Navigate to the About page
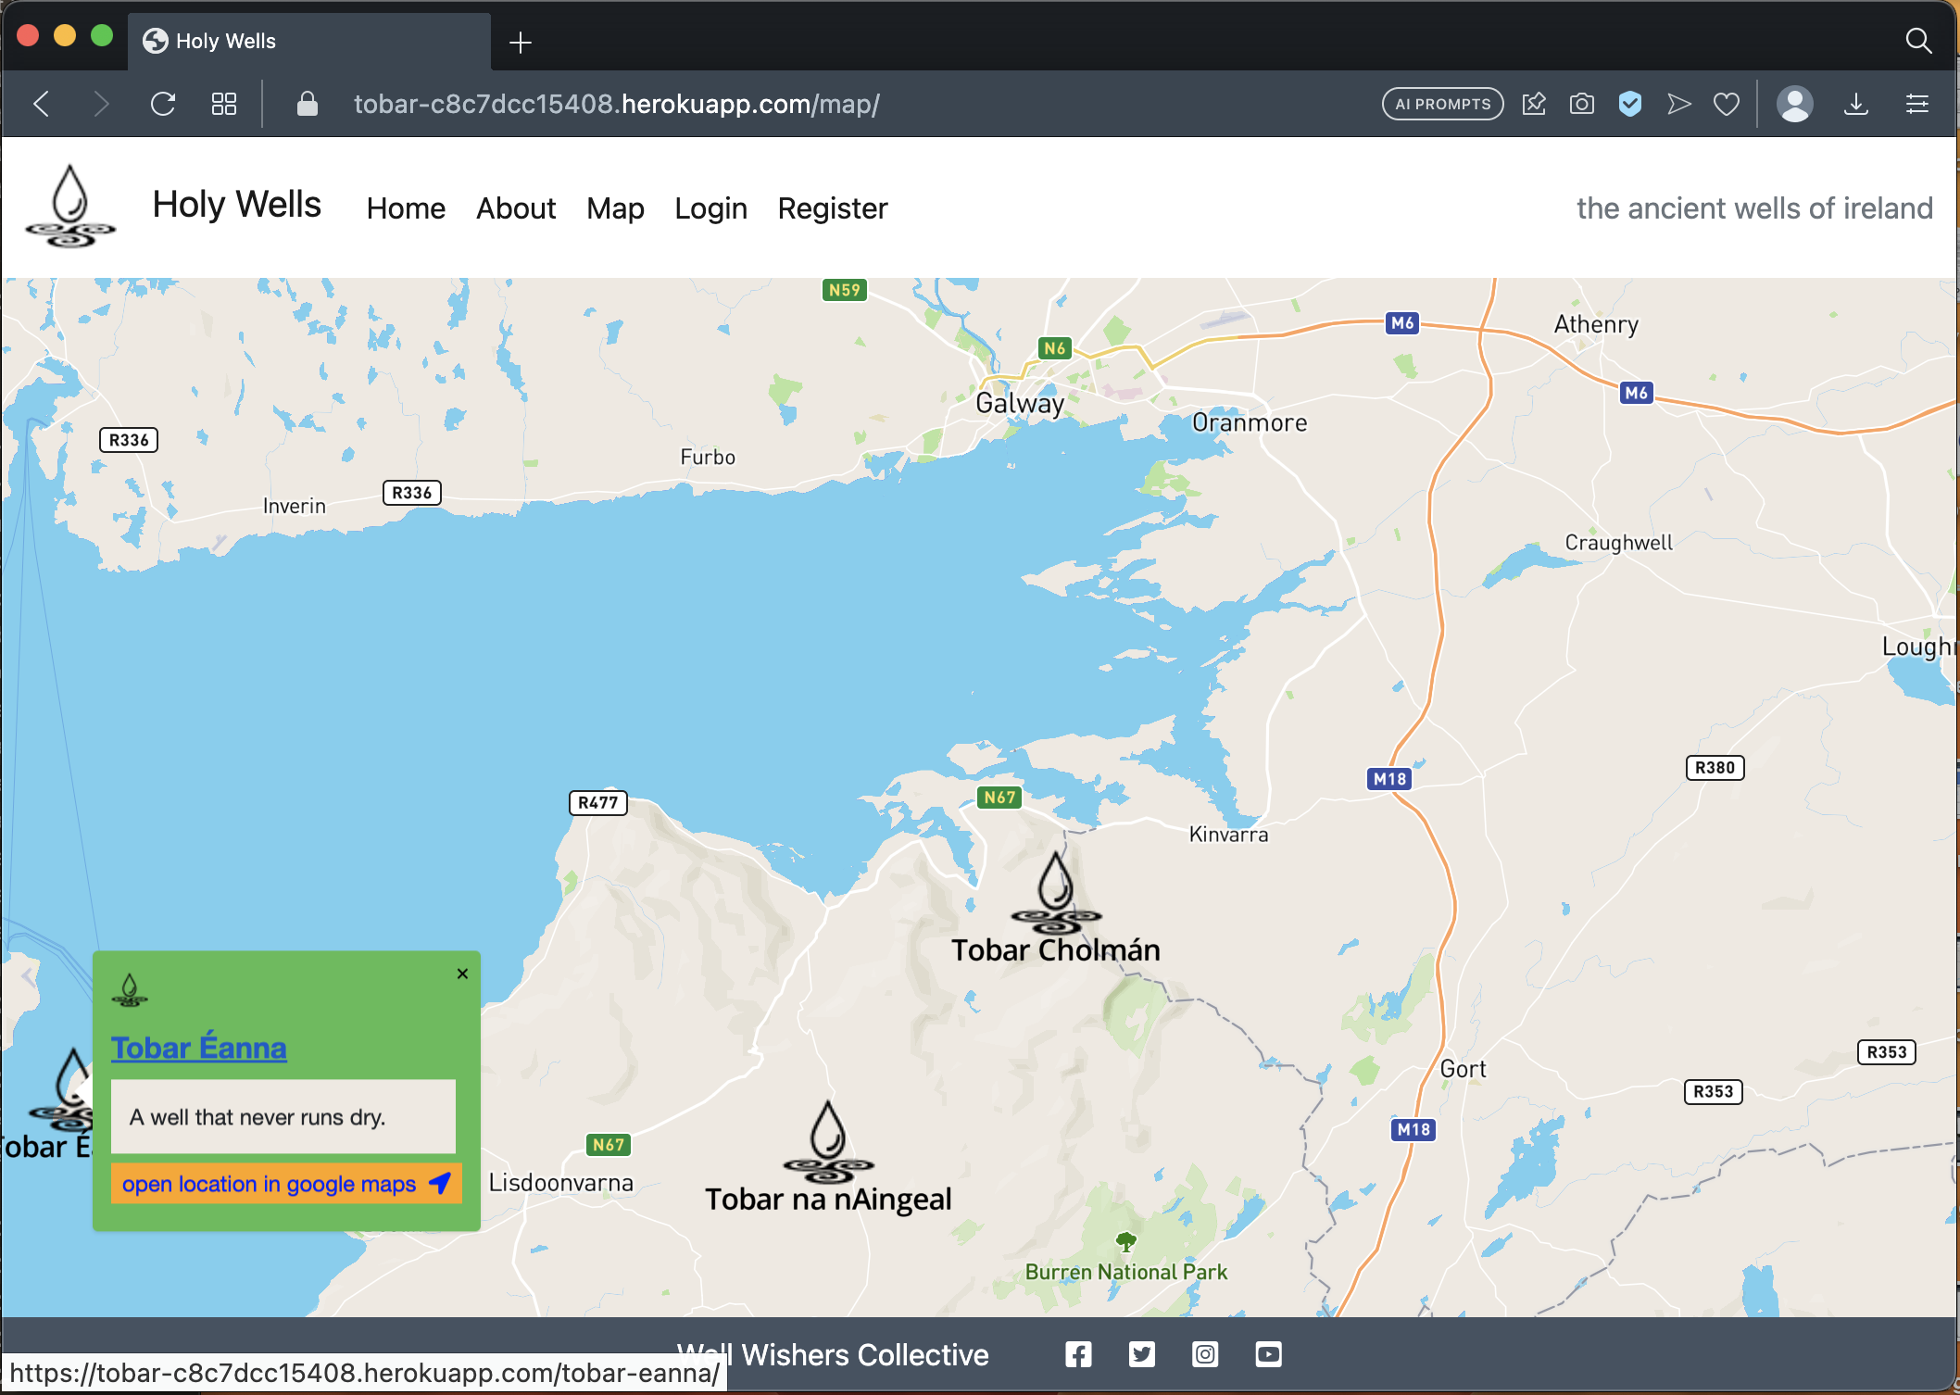The height and width of the screenshot is (1395, 1960). tap(515, 208)
